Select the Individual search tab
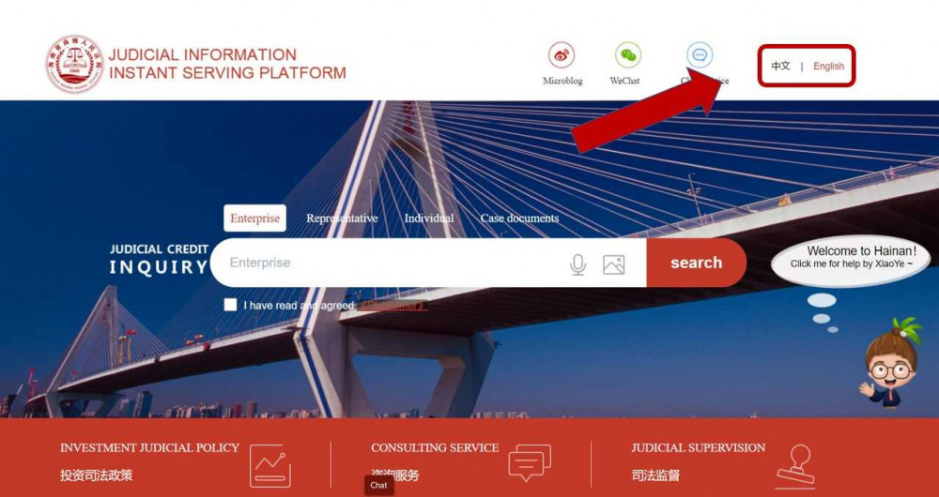 click(429, 218)
